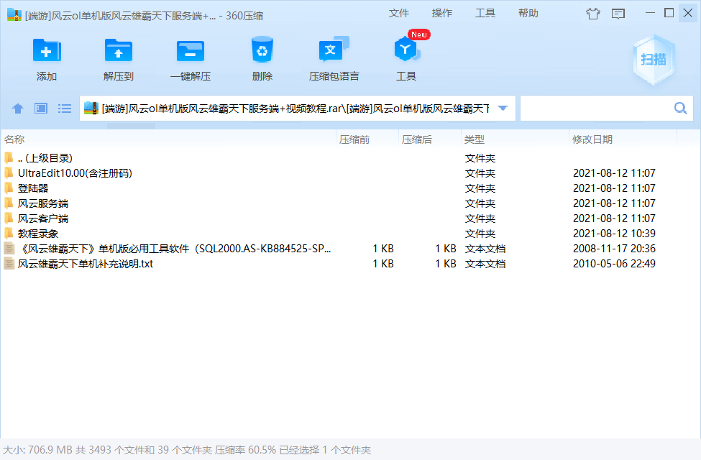Switch to list view mode

tap(65, 109)
